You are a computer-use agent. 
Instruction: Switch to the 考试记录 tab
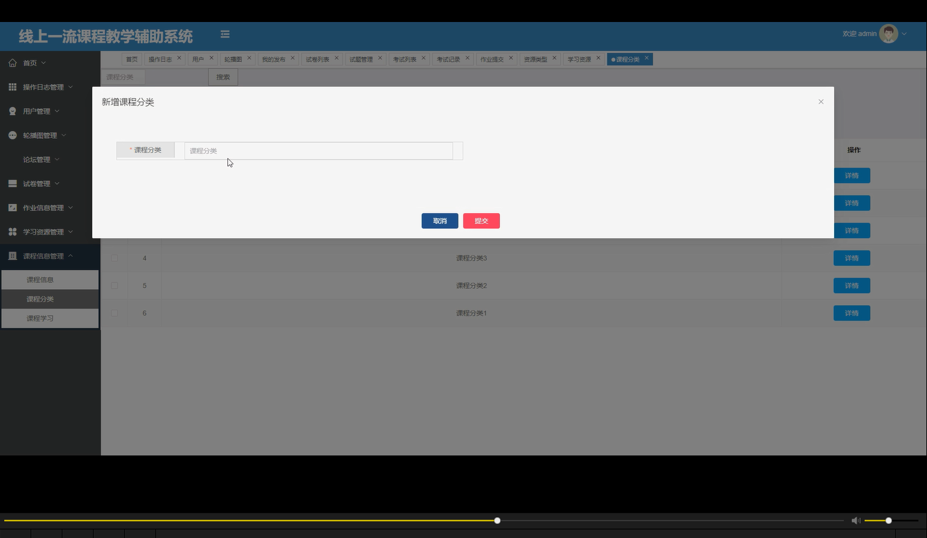point(448,59)
